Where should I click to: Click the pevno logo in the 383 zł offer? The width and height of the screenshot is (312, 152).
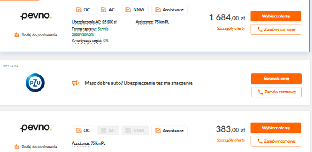tap(36, 128)
